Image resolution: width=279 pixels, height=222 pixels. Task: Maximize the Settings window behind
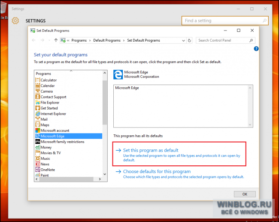252,9
